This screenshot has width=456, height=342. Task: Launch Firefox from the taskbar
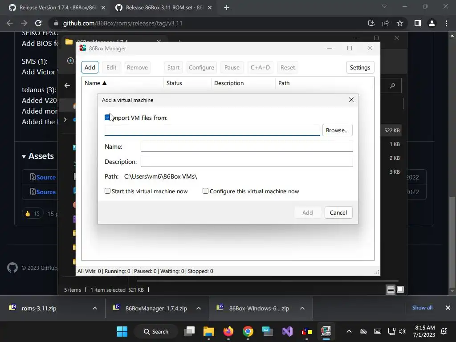228,331
